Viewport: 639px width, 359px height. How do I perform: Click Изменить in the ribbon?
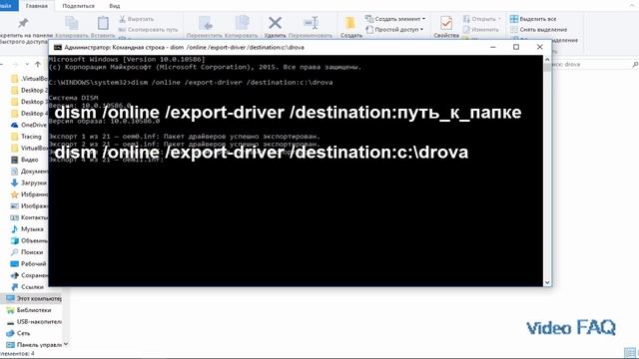[481, 29]
